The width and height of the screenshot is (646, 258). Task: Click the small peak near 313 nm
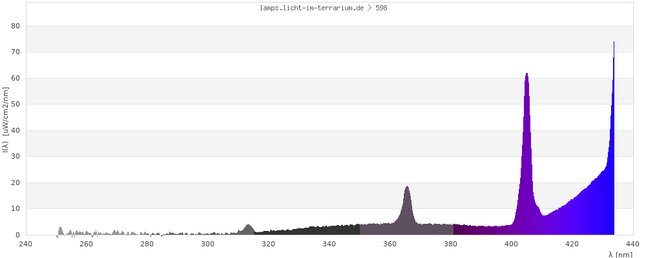click(x=248, y=226)
